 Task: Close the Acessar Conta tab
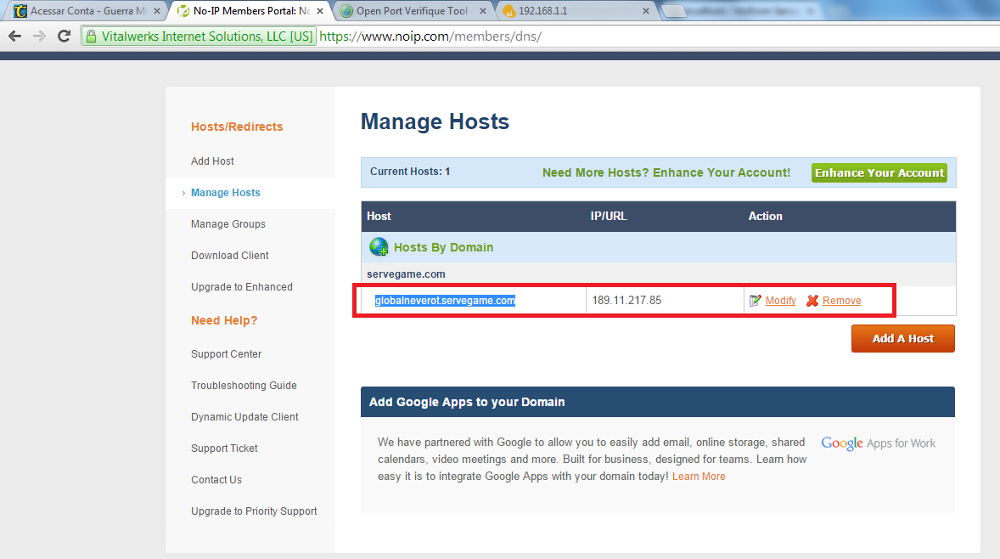click(x=157, y=11)
